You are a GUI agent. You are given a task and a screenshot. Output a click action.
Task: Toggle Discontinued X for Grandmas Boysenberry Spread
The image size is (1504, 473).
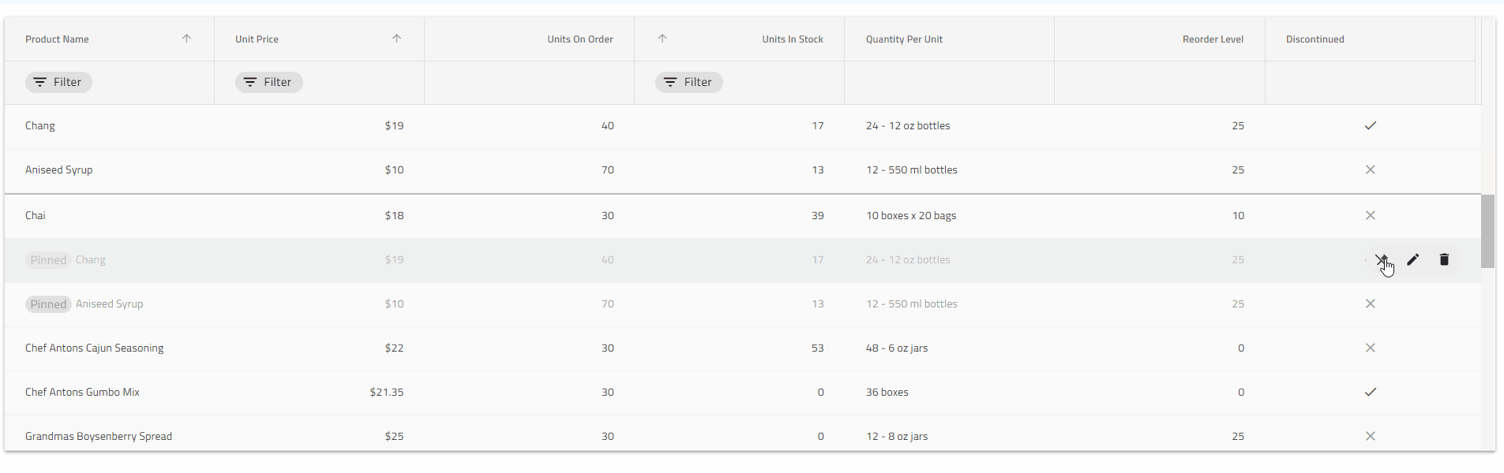[1371, 436]
